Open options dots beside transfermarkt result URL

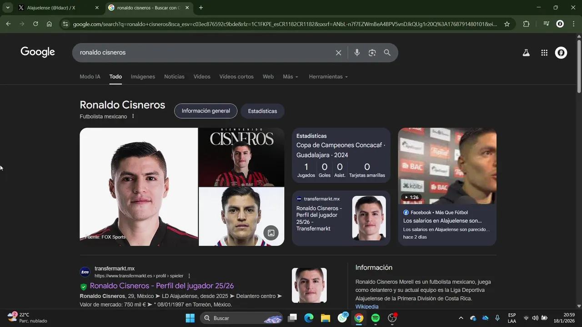189,276
